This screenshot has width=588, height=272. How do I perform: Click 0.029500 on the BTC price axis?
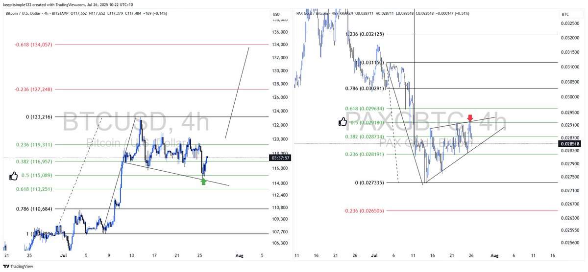[x=569, y=113]
